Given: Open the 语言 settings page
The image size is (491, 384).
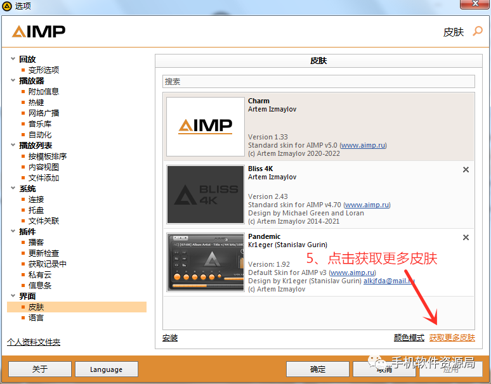Looking at the screenshot, I should tap(36, 318).
